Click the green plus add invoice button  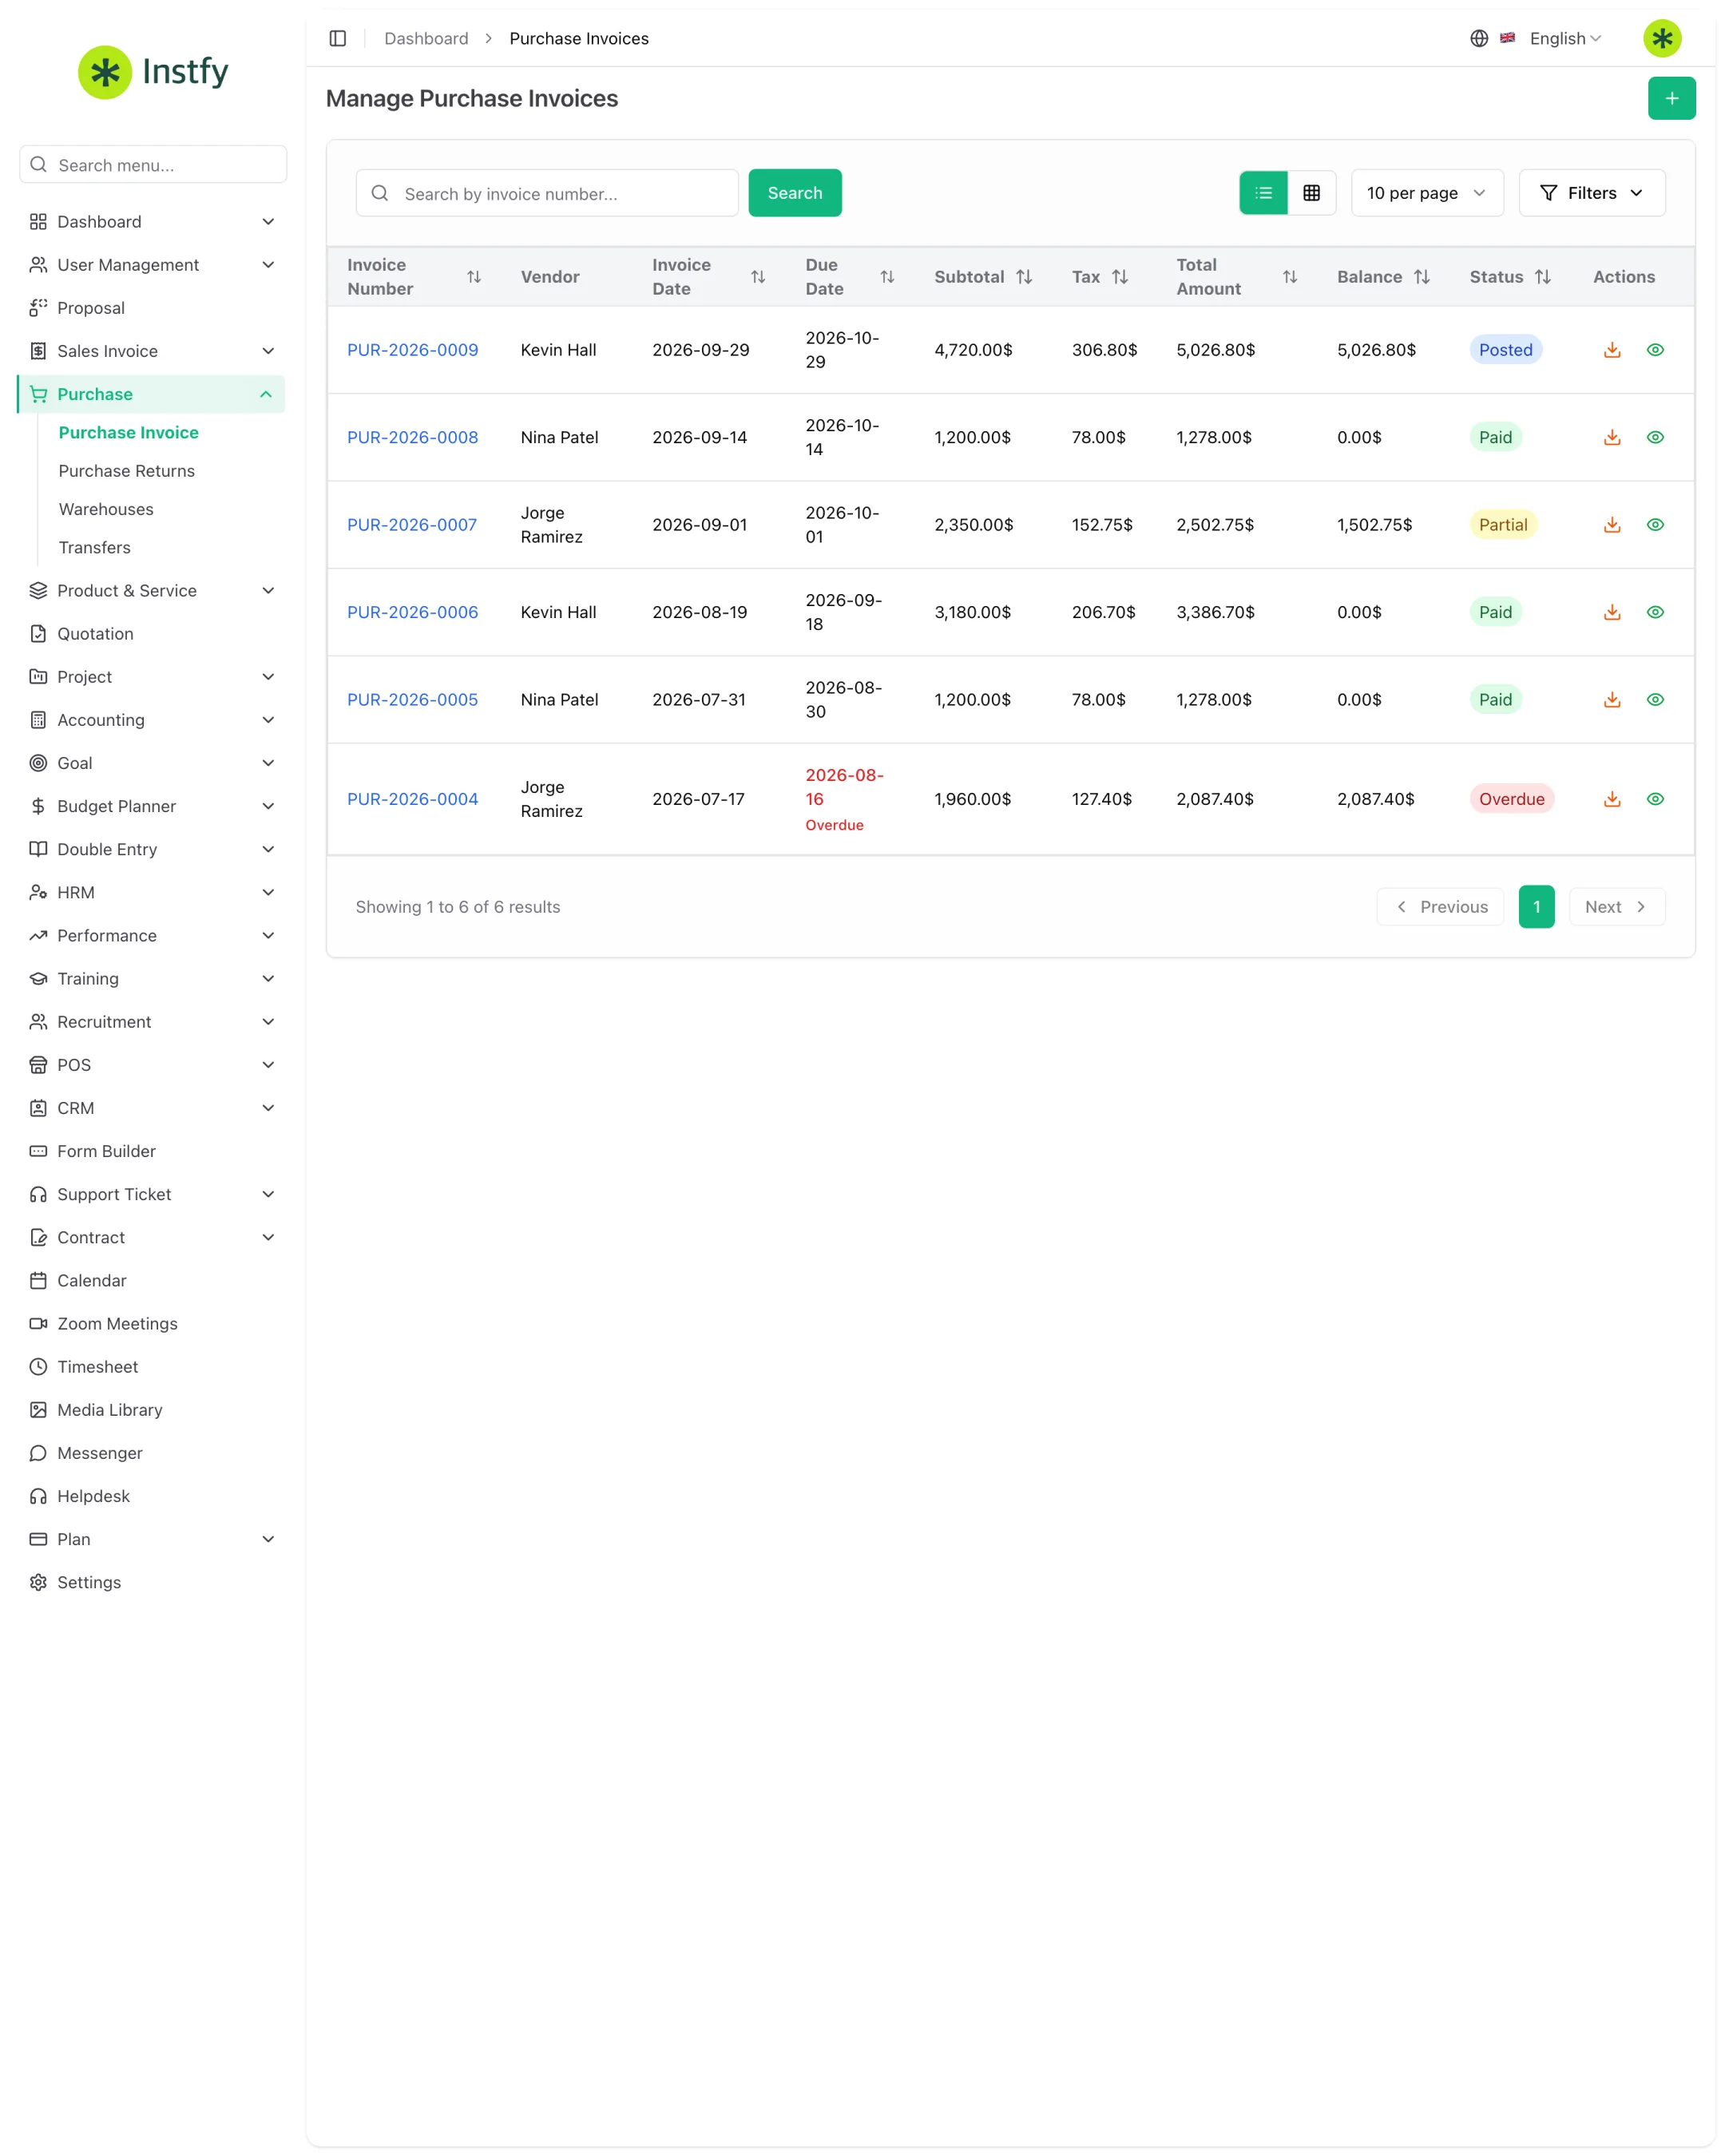(1671, 98)
